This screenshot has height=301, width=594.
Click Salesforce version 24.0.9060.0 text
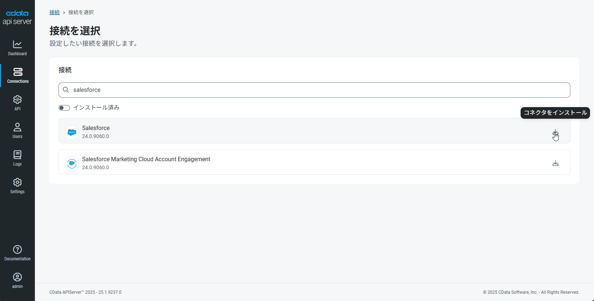96,136
